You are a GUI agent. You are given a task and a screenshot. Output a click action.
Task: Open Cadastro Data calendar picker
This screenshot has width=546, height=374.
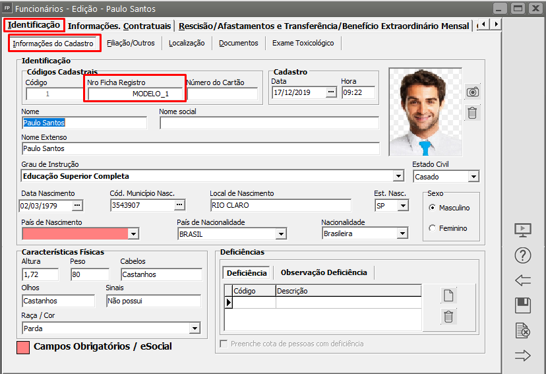[331, 92]
